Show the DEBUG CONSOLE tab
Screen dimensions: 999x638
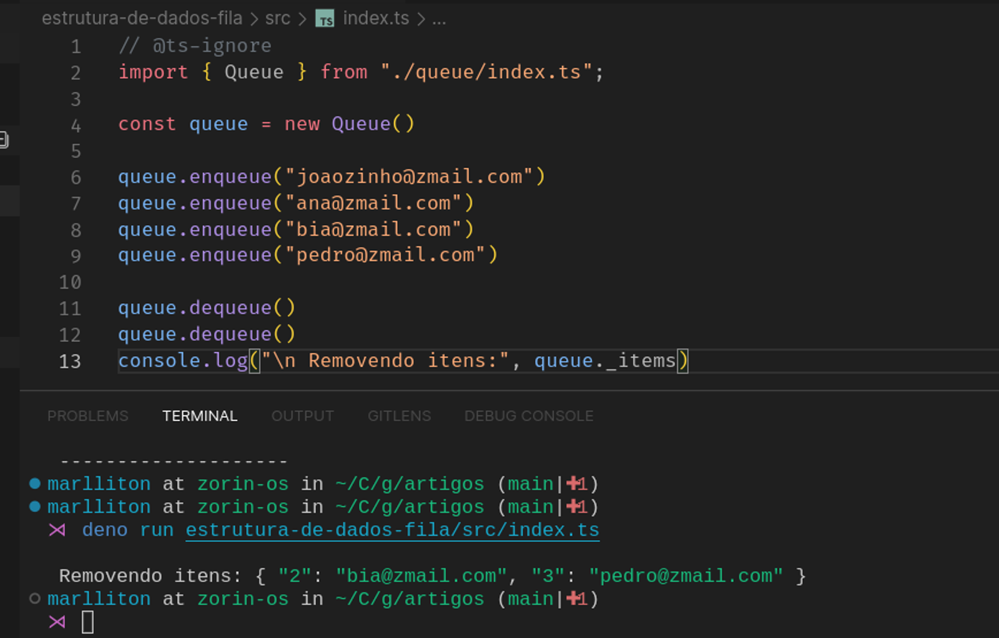pos(528,416)
